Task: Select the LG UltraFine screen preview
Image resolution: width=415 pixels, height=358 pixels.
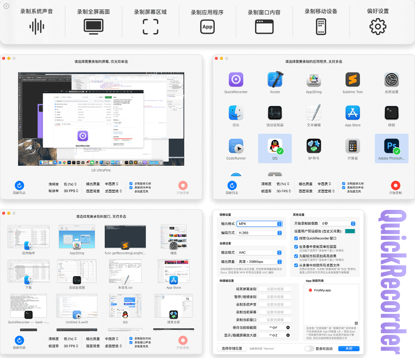Action: tap(101, 119)
